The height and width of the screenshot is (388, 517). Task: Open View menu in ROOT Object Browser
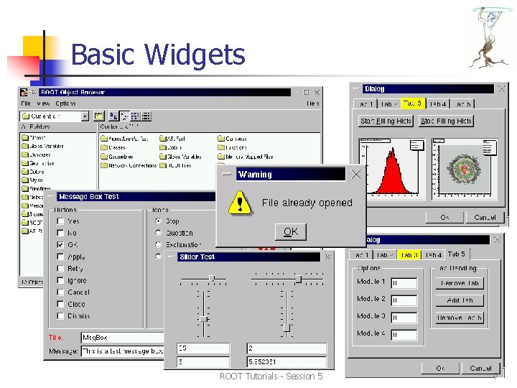point(43,103)
